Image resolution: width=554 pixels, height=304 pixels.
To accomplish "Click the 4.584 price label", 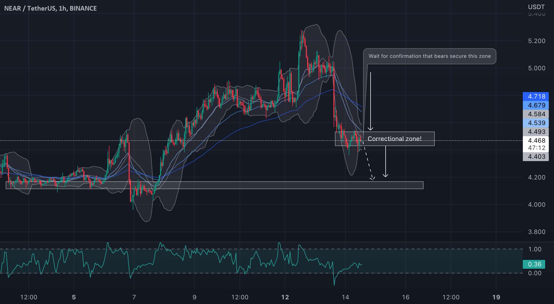I will pyautogui.click(x=536, y=114).
